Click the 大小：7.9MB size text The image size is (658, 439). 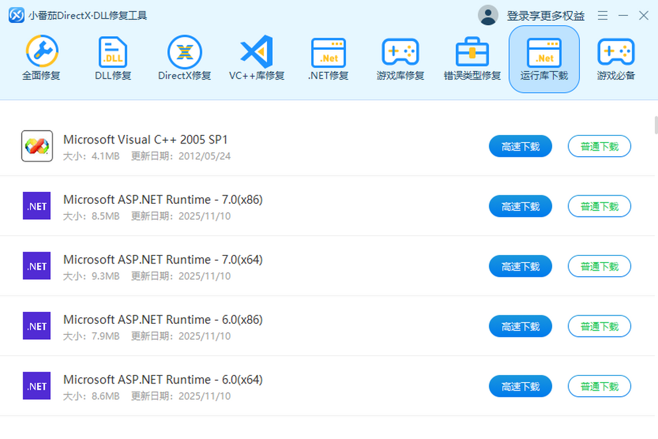pyautogui.click(x=91, y=336)
